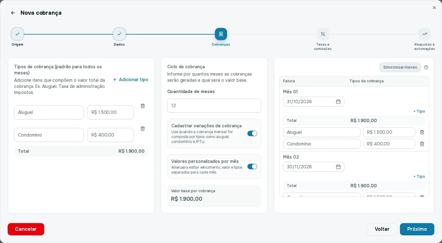Screen dimensions: 442x243
Task: Edit the Mês 02 date field 30/11/2026
Action: coord(314,167)
